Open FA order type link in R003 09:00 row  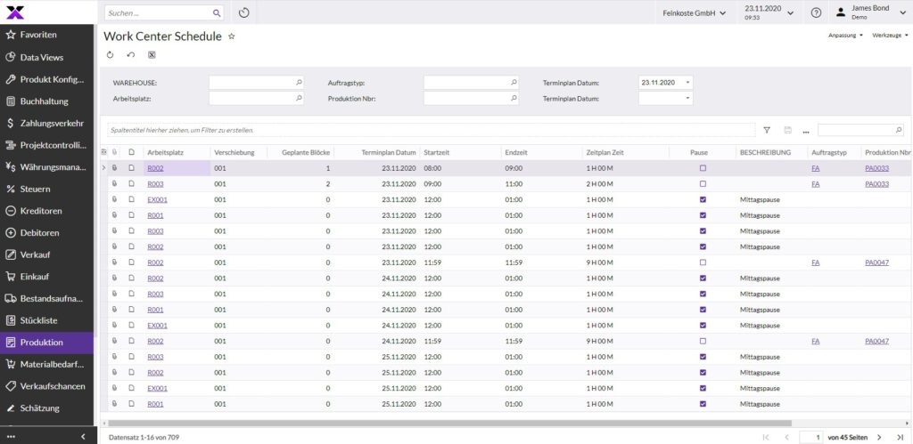tap(815, 183)
